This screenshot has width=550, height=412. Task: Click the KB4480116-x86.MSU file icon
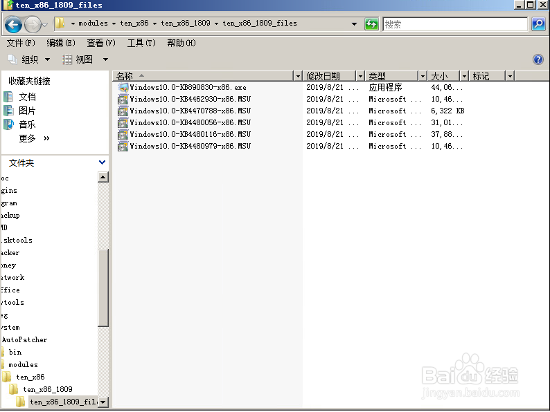click(x=123, y=134)
